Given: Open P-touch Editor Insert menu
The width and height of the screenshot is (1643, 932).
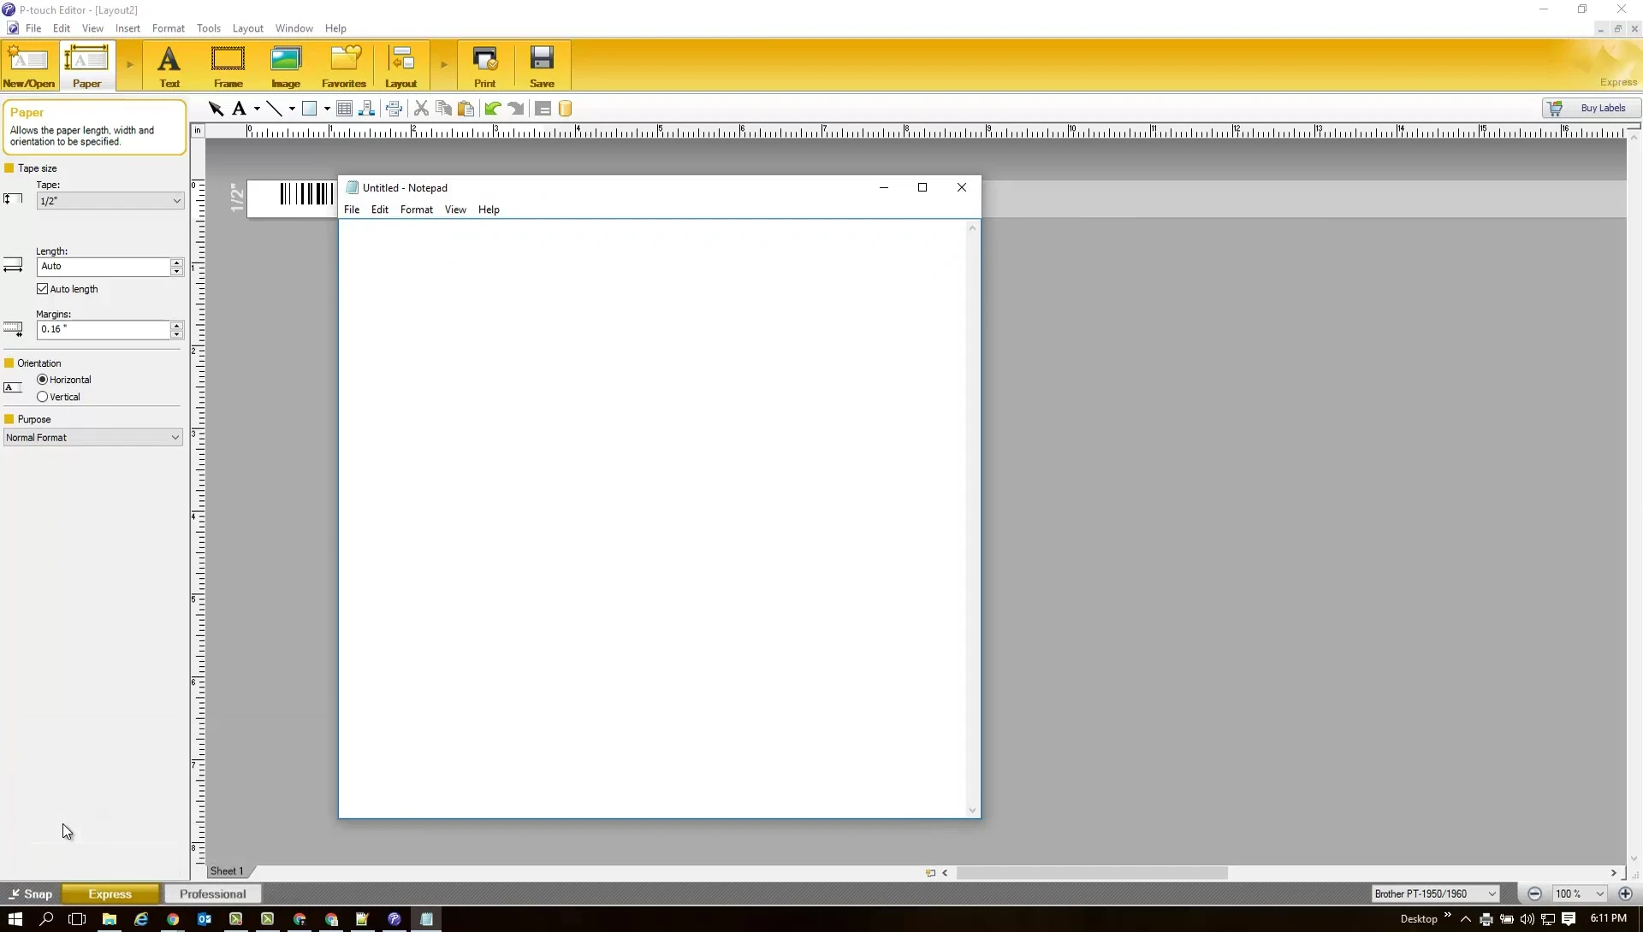Looking at the screenshot, I should coord(128,28).
